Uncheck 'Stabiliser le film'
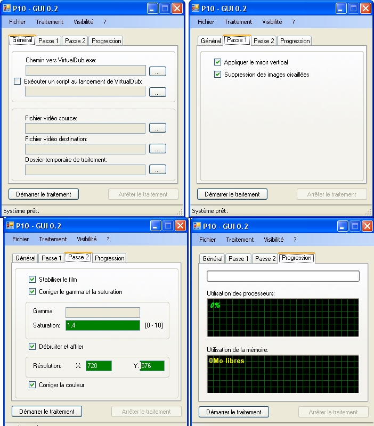The height and width of the screenshot is (426, 374). 32,279
